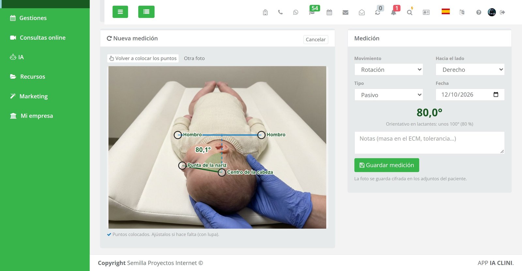Open the calendar icon in the toolbar
Image resolution: width=522 pixels, height=271 pixels.
tap(329, 12)
